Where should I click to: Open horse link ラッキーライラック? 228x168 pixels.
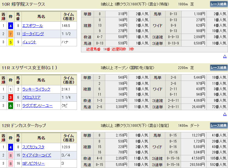(36, 89)
